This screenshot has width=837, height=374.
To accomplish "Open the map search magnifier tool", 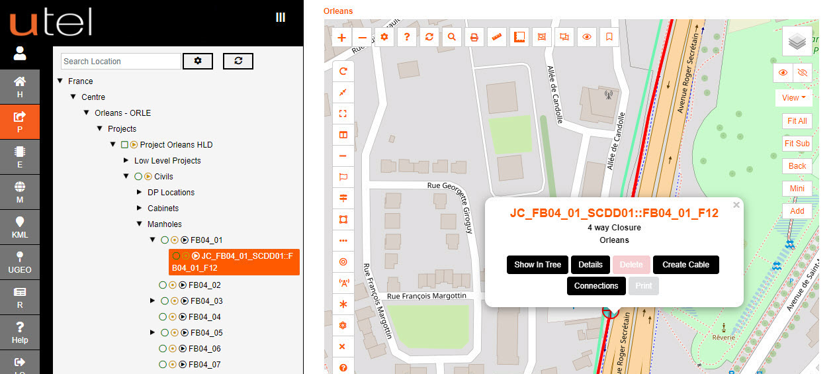I will (452, 37).
